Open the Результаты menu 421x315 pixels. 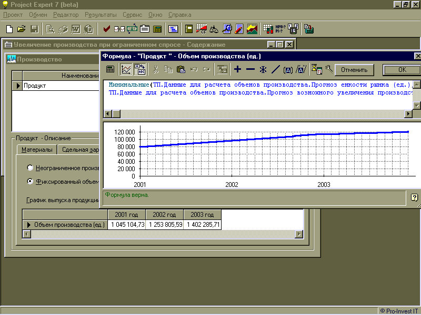point(101,15)
